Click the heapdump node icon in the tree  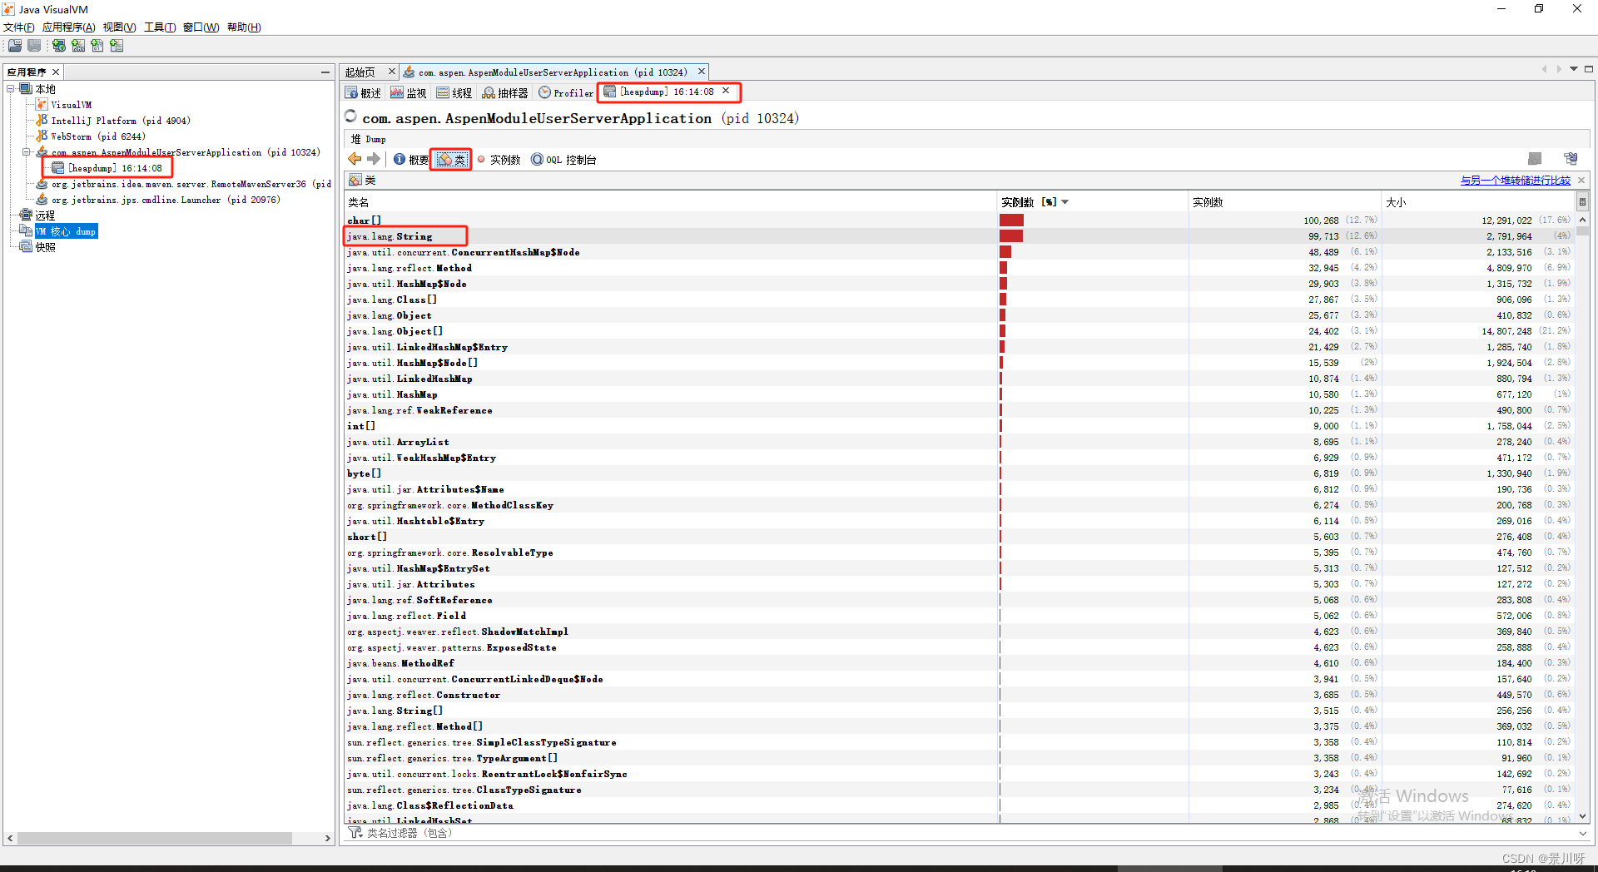[58, 168]
